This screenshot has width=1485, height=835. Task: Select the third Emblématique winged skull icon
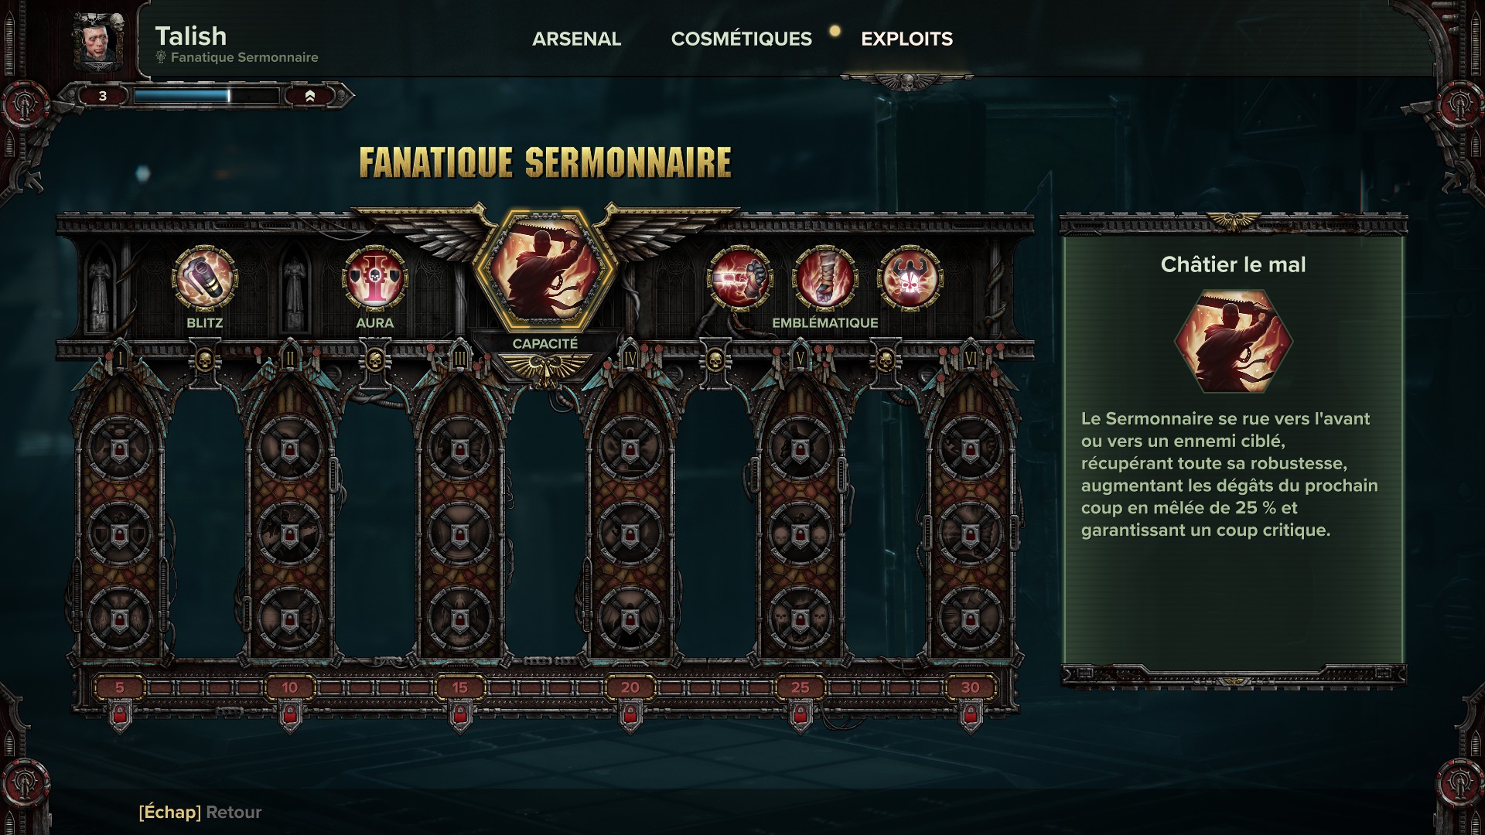(910, 278)
